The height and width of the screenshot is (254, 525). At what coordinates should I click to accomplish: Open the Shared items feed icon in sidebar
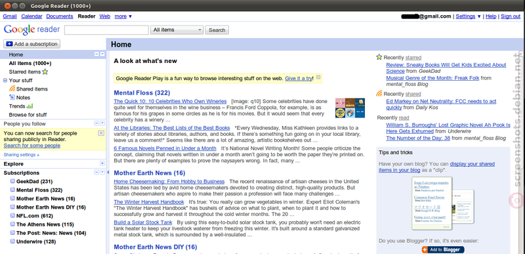[x=12, y=89]
